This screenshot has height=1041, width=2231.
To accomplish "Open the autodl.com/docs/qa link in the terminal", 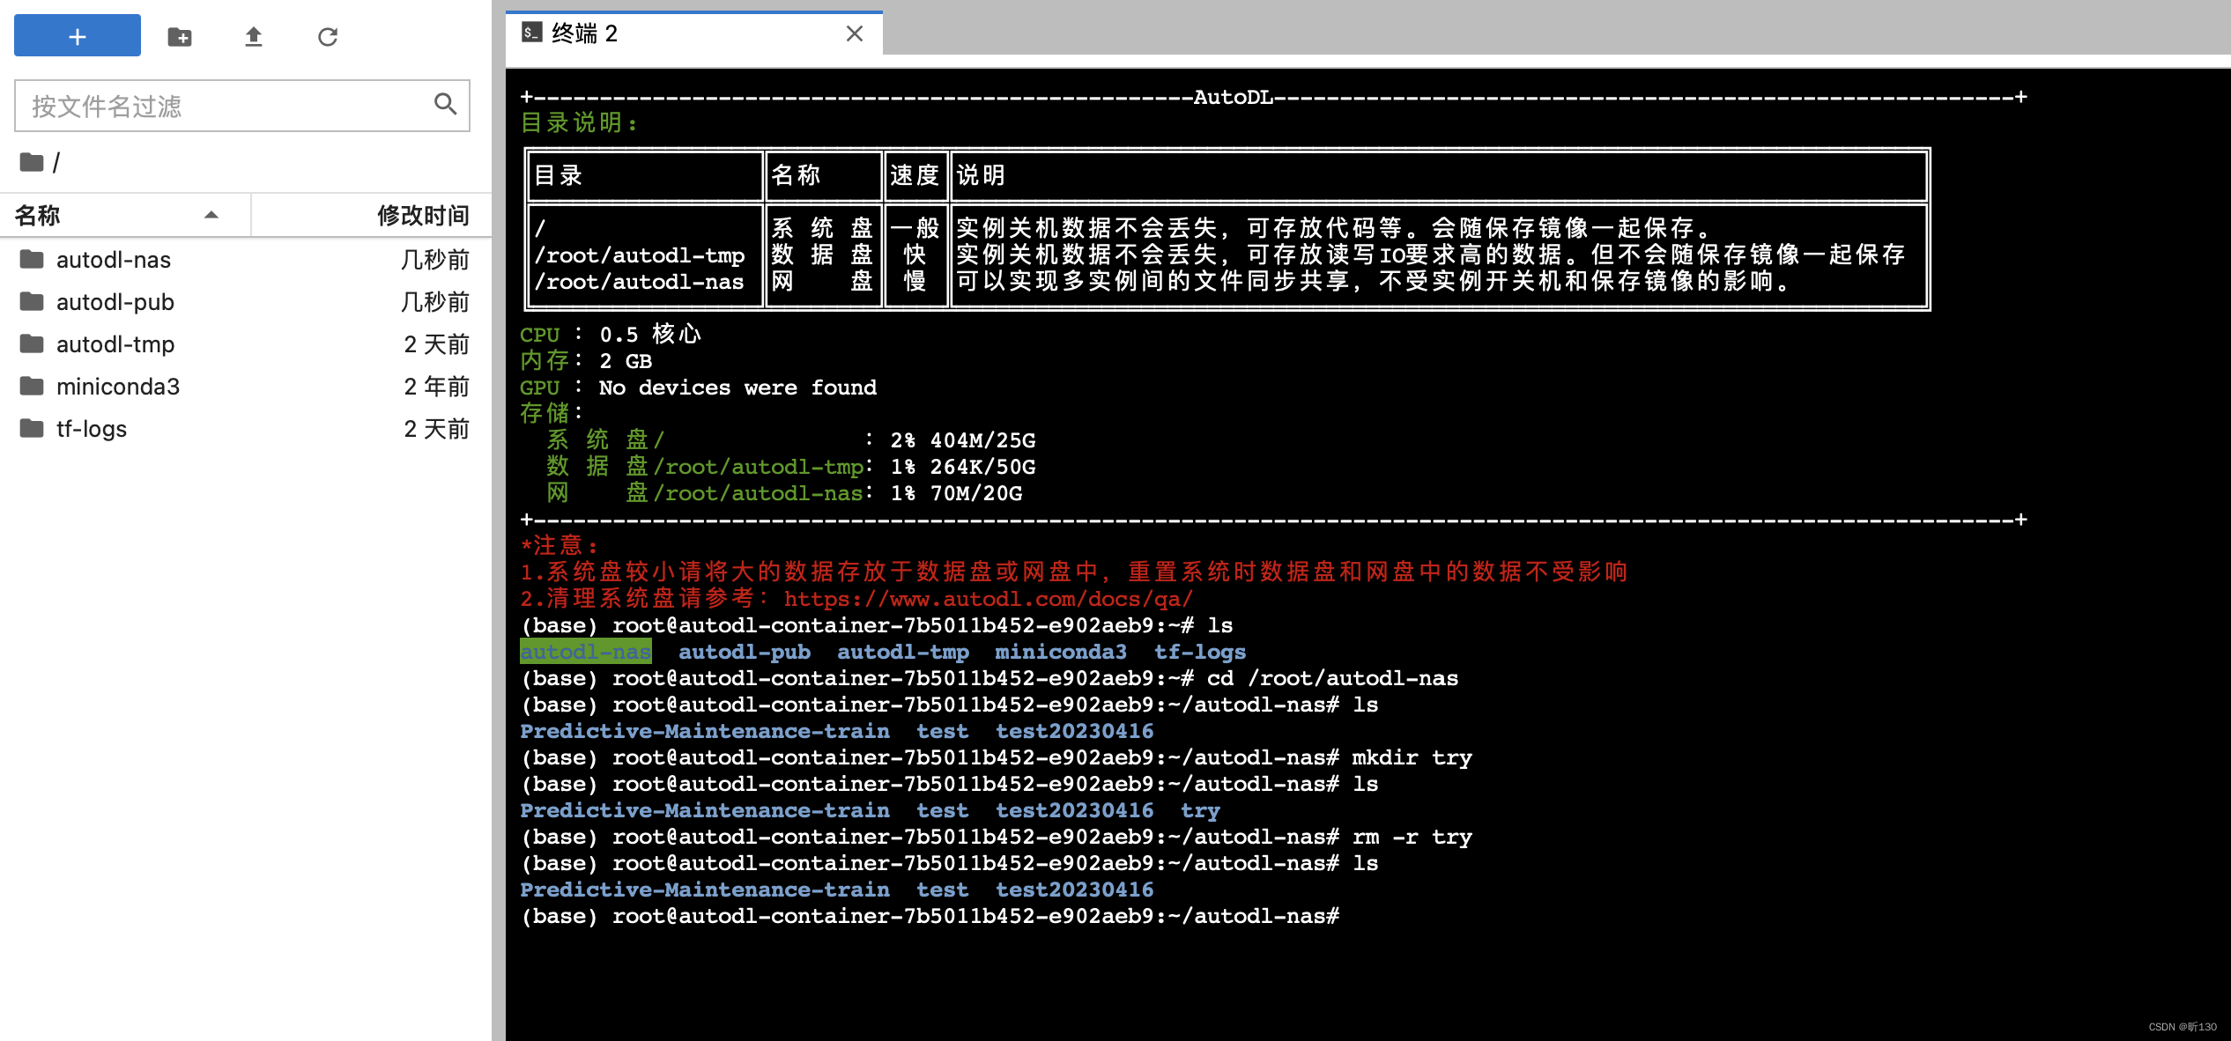I will click(987, 599).
